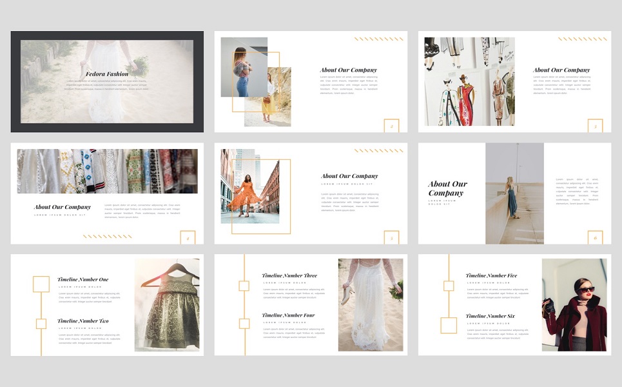Viewport: 622px width, 387px height.
Task: Select photo of dress on a hanger
Action: point(167,305)
